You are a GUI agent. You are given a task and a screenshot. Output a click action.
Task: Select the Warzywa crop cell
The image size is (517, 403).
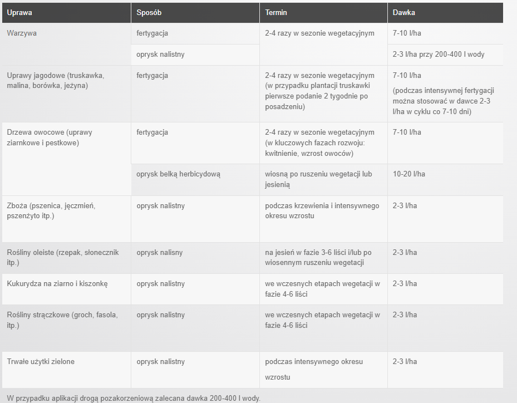pyautogui.click(x=66, y=44)
